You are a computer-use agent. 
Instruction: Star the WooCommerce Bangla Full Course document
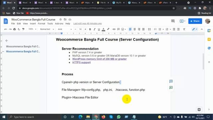[61, 19]
